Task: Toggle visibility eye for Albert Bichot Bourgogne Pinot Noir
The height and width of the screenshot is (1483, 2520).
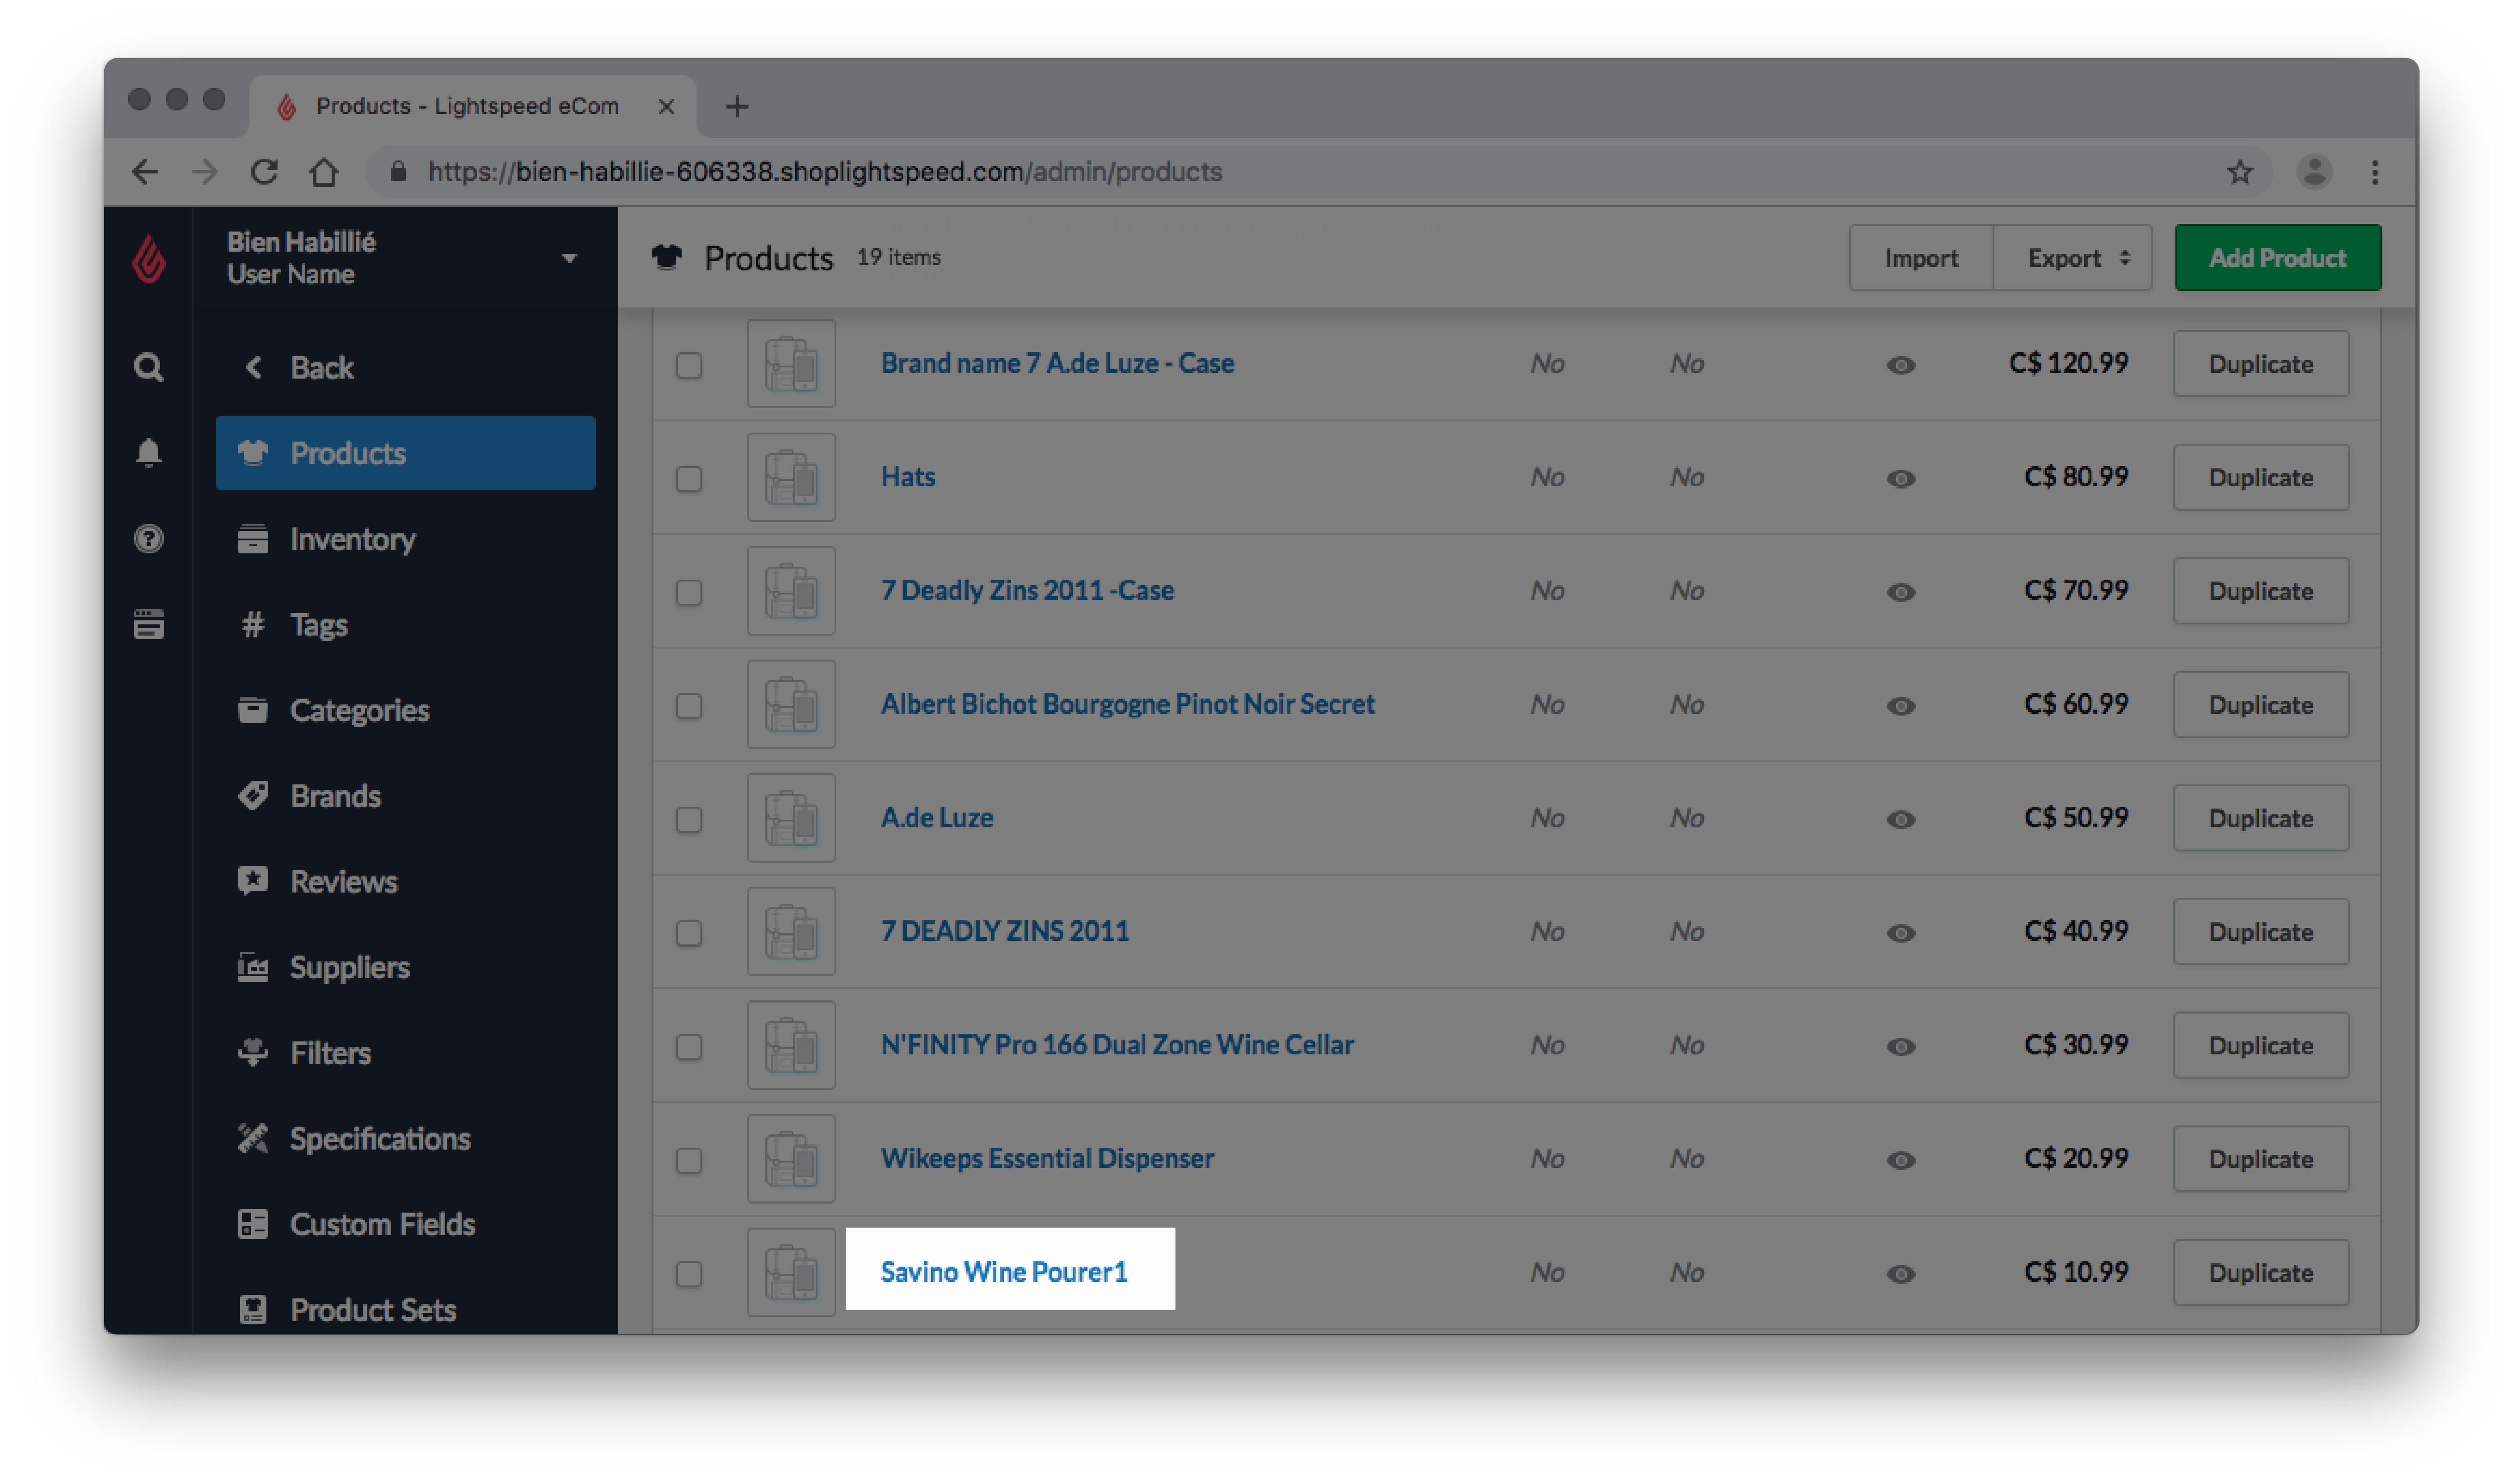Action: pyautogui.click(x=1901, y=706)
